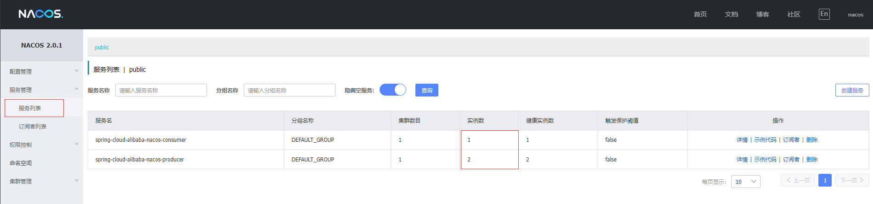Click the 下一页 pagination button
The image size is (873, 204).
click(852, 180)
